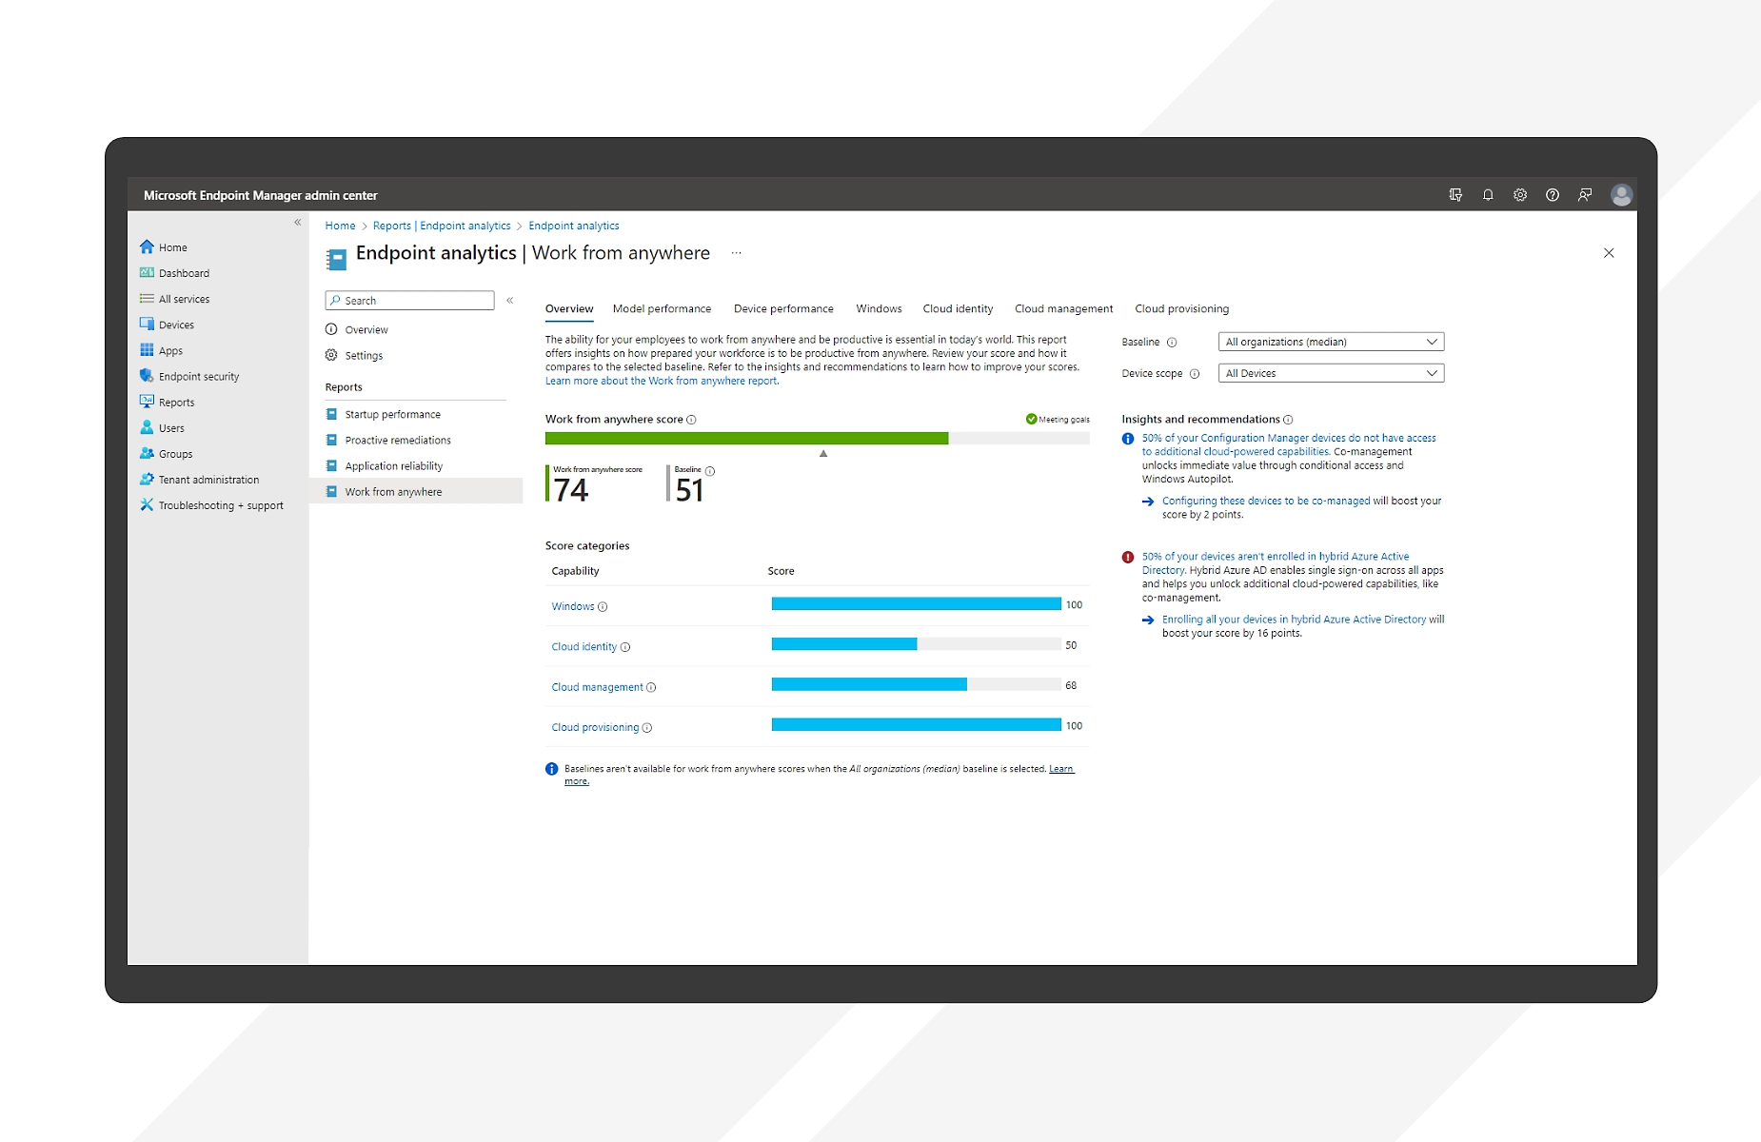Open Learn more about Work from anywhere report
The height and width of the screenshot is (1142, 1761).
point(661,382)
